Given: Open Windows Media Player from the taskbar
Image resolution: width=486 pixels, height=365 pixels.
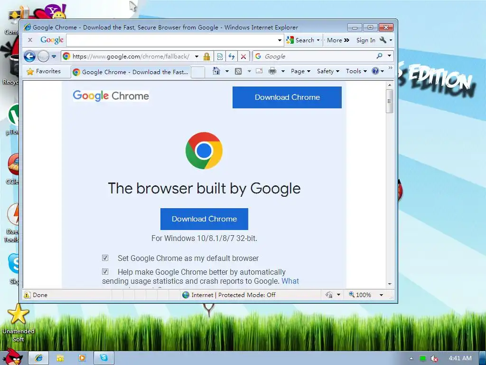Looking at the screenshot, I should pos(82,358).
